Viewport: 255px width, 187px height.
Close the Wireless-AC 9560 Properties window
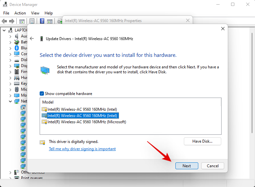(188, 20)
